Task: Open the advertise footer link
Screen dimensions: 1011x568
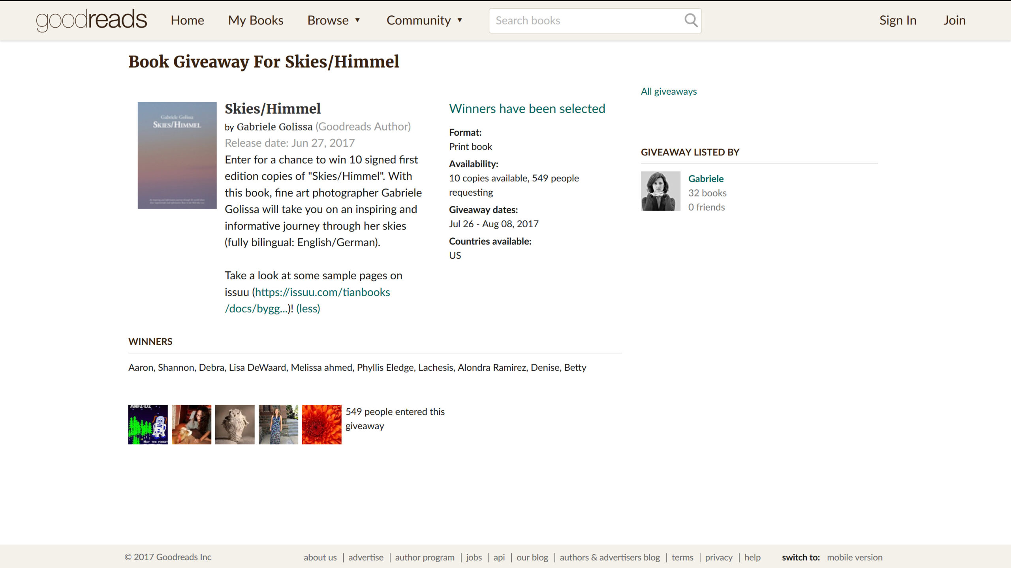Action: 366,557
